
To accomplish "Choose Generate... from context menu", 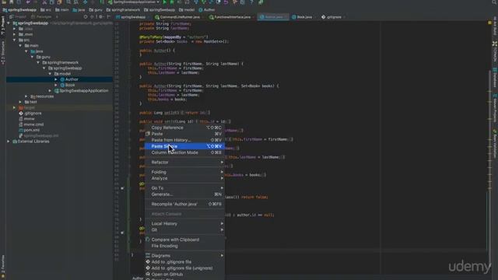I will click(x=184, y=194).
